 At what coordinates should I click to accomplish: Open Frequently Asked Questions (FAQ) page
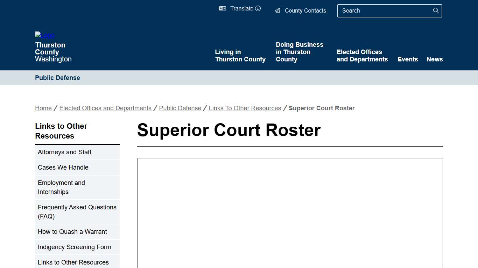click(77, 212)
